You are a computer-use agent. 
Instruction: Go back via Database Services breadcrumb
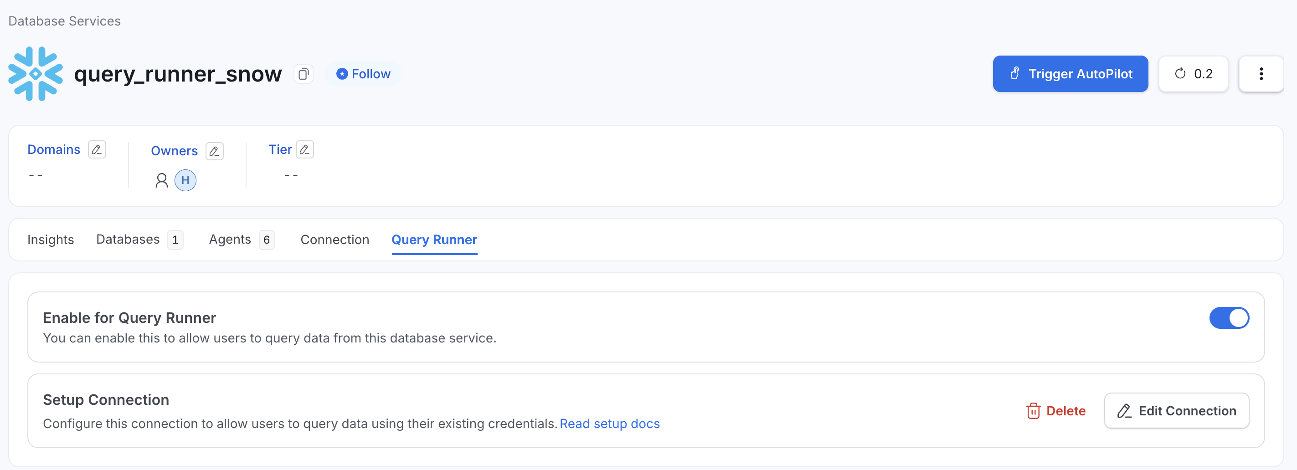coord(63,20)
